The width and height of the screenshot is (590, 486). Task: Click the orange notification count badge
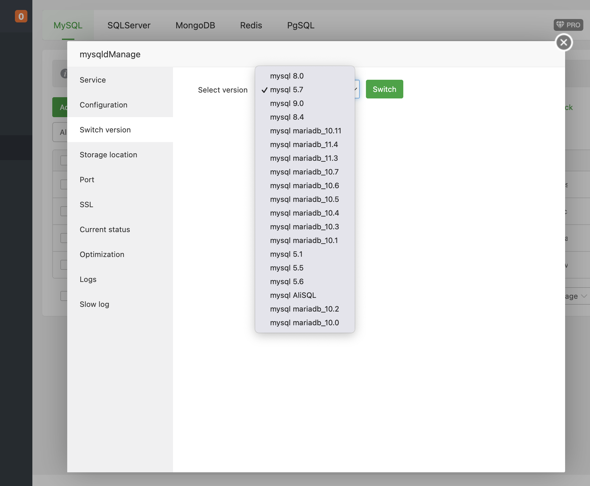click(x=21, y=16)
